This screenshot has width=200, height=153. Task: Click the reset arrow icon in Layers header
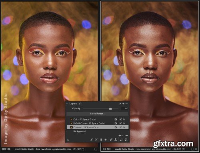(123, 104)
